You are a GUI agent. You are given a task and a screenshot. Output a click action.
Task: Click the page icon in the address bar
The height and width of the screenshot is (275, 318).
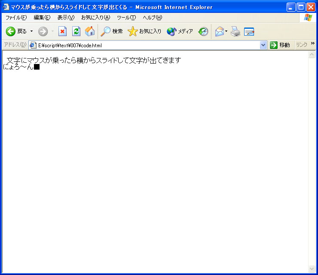33,45
